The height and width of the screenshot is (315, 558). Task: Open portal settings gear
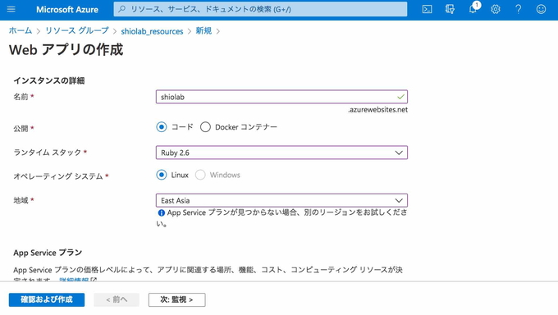coord(496,9)
